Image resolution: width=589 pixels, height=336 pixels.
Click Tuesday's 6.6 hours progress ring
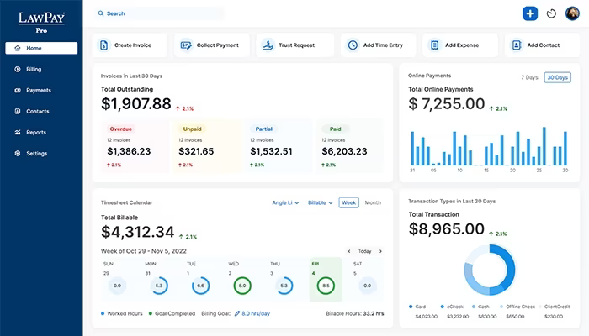click(x=200, y=286)
